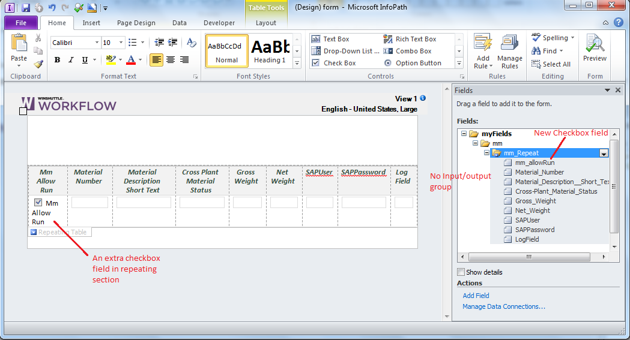Toggle the Mm Allow Run checkbox in table
Image resolution: width=630 pixels, height=340 pixels.
38,203
